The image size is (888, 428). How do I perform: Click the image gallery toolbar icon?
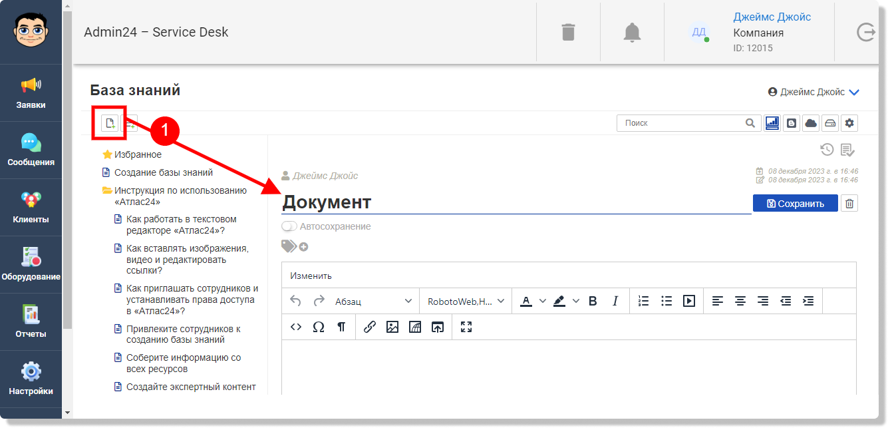(415, 327)
